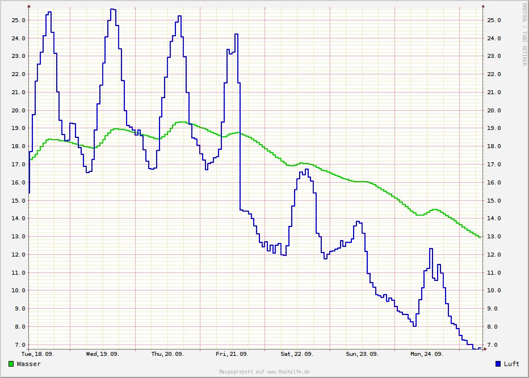Click the 16.0 label on left axis
This screenshot has width=529, height=378.
coord(19,183)
